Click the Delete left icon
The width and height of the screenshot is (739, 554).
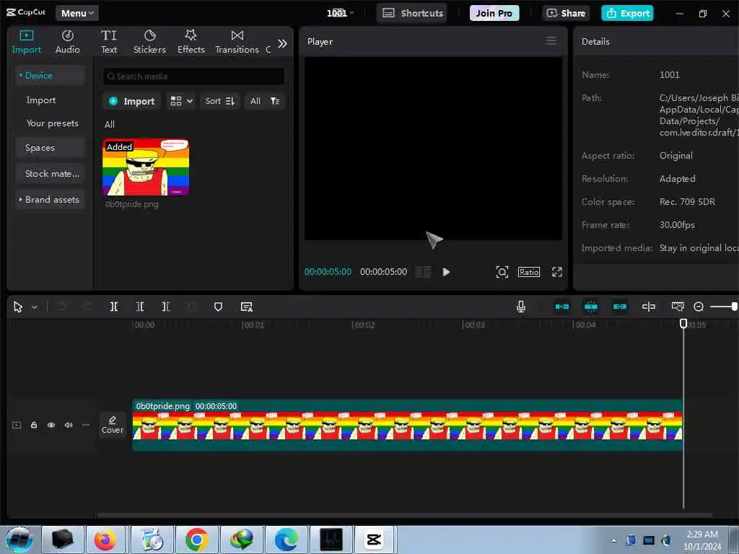[140, 307]
